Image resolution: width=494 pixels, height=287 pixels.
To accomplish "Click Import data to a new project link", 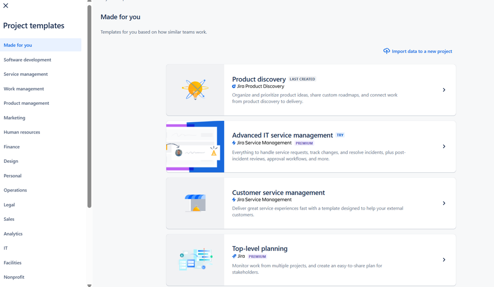I will (x=422, y=51).
